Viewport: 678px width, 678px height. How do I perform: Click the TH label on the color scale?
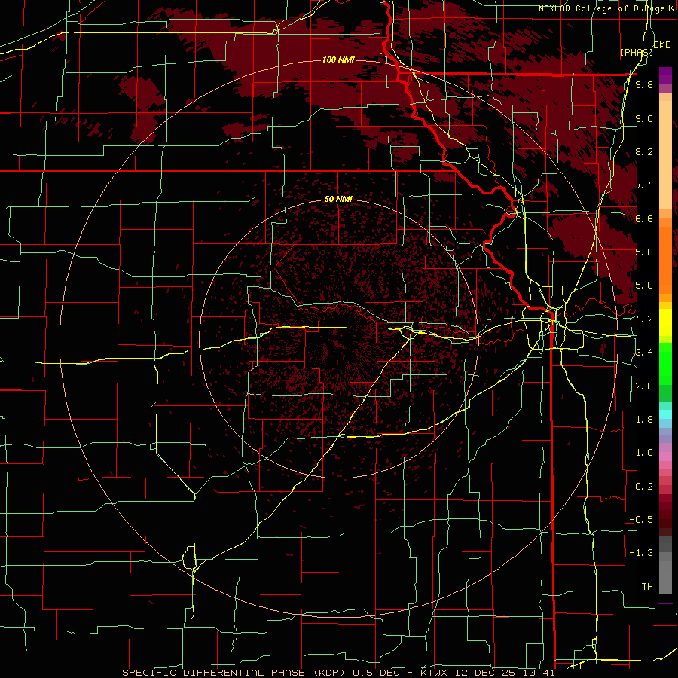coord(647,587)
